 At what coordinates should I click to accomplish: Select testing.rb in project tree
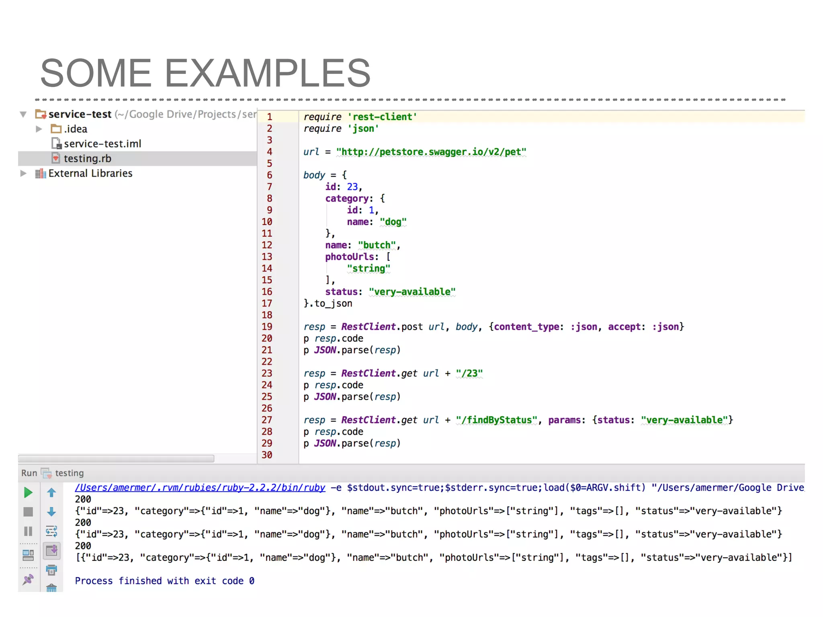87,159
